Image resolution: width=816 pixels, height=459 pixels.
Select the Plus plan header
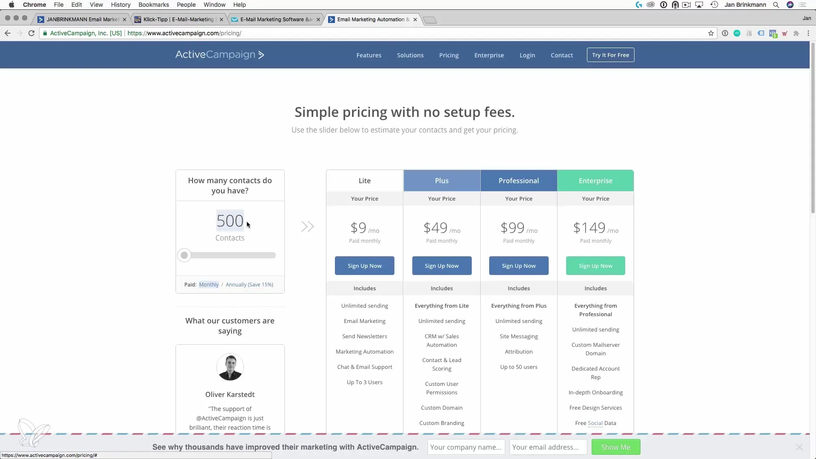click(442, 181)
